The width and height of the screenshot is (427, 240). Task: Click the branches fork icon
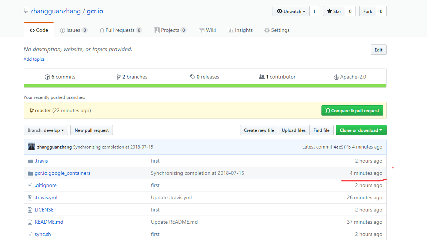[119, 77]
